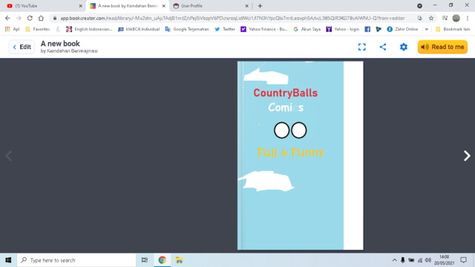Close the User Profile tab

click(246, 6)
